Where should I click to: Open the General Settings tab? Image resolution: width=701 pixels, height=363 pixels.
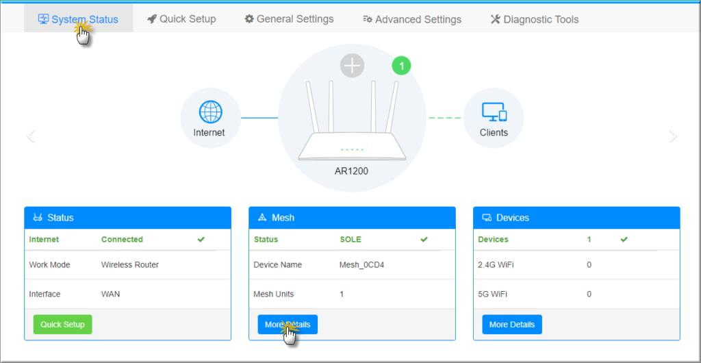[x=289, y=19]
